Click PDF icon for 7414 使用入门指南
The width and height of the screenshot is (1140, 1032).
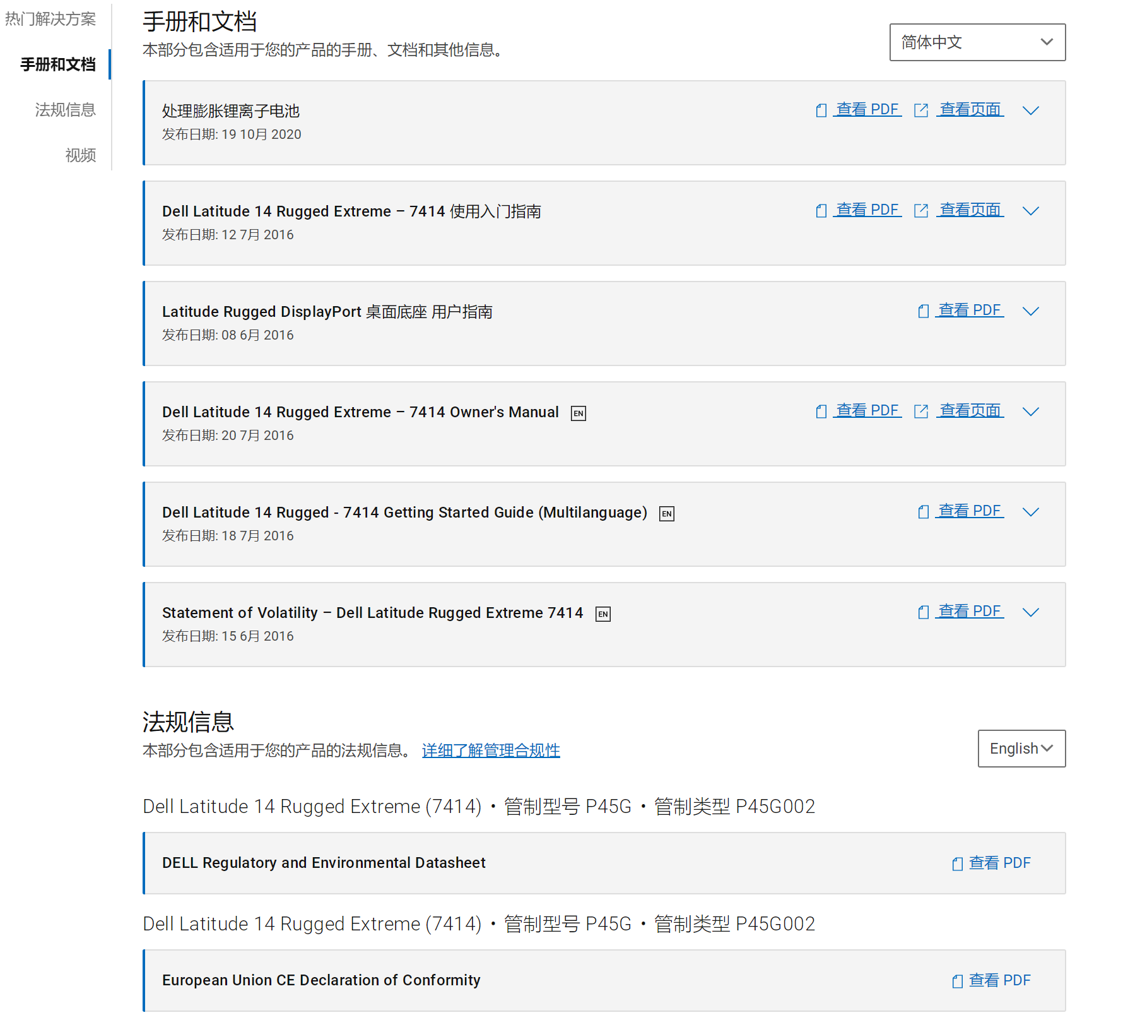click(821, 211)
